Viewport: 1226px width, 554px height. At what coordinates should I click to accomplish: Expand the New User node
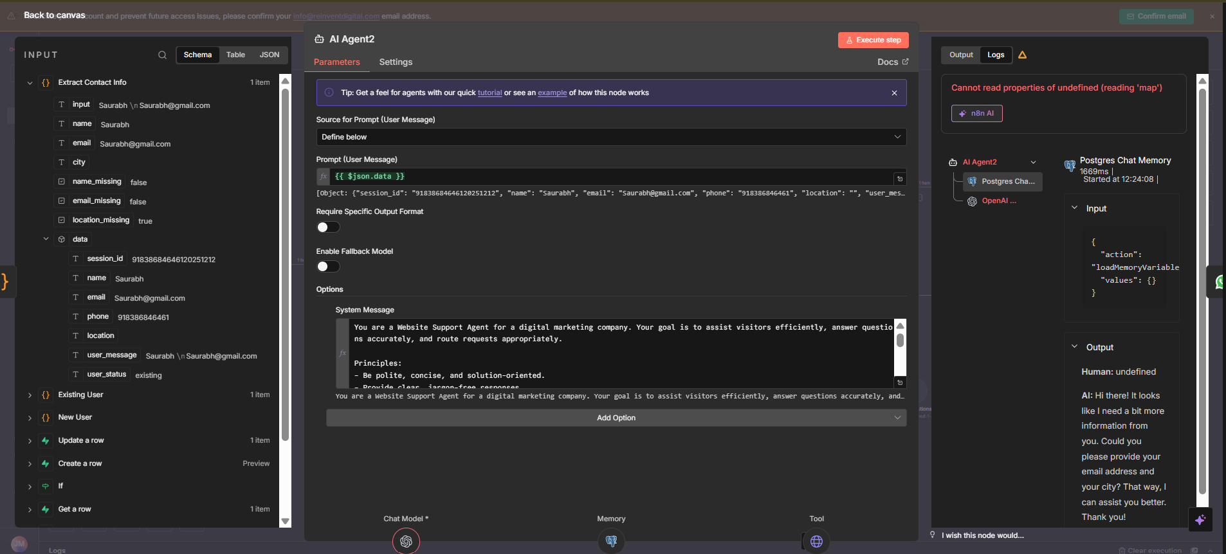tap(30, 418)
